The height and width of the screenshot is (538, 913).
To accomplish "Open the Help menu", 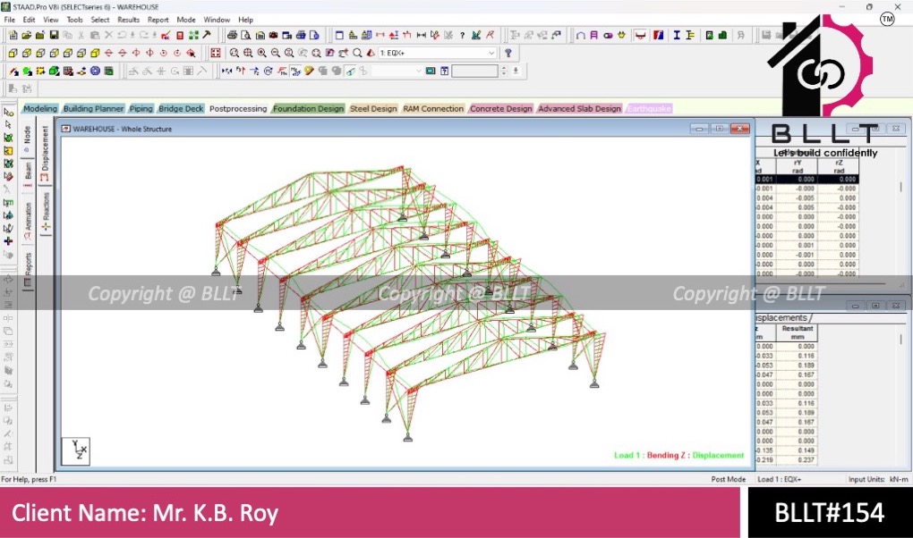I will point(246,20).
